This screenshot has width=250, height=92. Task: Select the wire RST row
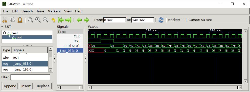click(25, 58)
